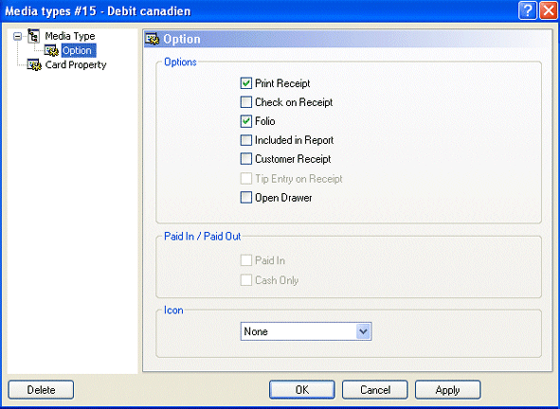Select the Media Type tree item
Screen dimensions: 560x409
pos(70,36)
